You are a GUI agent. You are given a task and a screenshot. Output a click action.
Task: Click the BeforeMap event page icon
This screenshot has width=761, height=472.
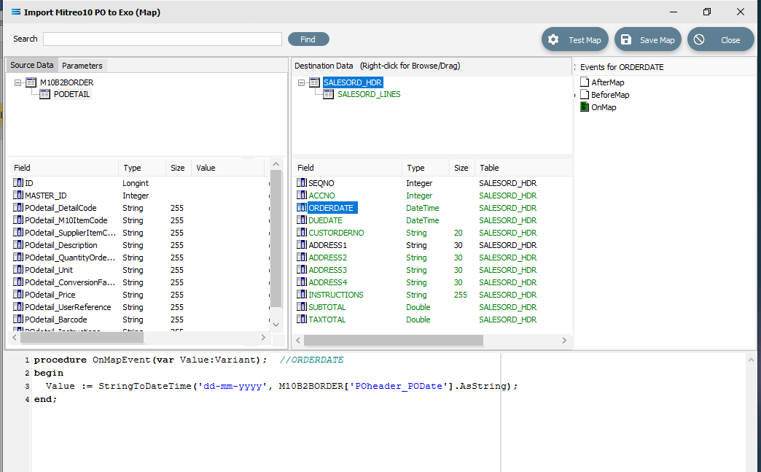585,95
